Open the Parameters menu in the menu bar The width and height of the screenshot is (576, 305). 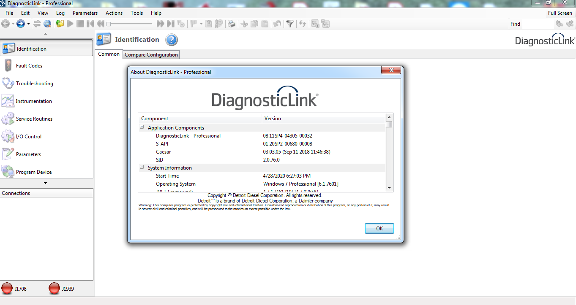point(85,13)
